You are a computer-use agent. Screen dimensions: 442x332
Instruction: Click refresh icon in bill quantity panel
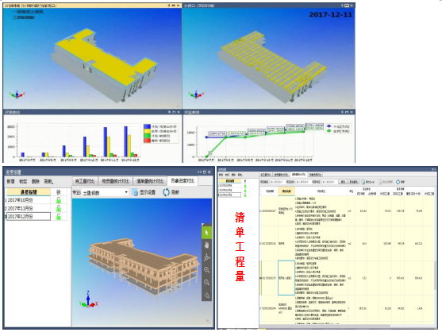(398, 182)
